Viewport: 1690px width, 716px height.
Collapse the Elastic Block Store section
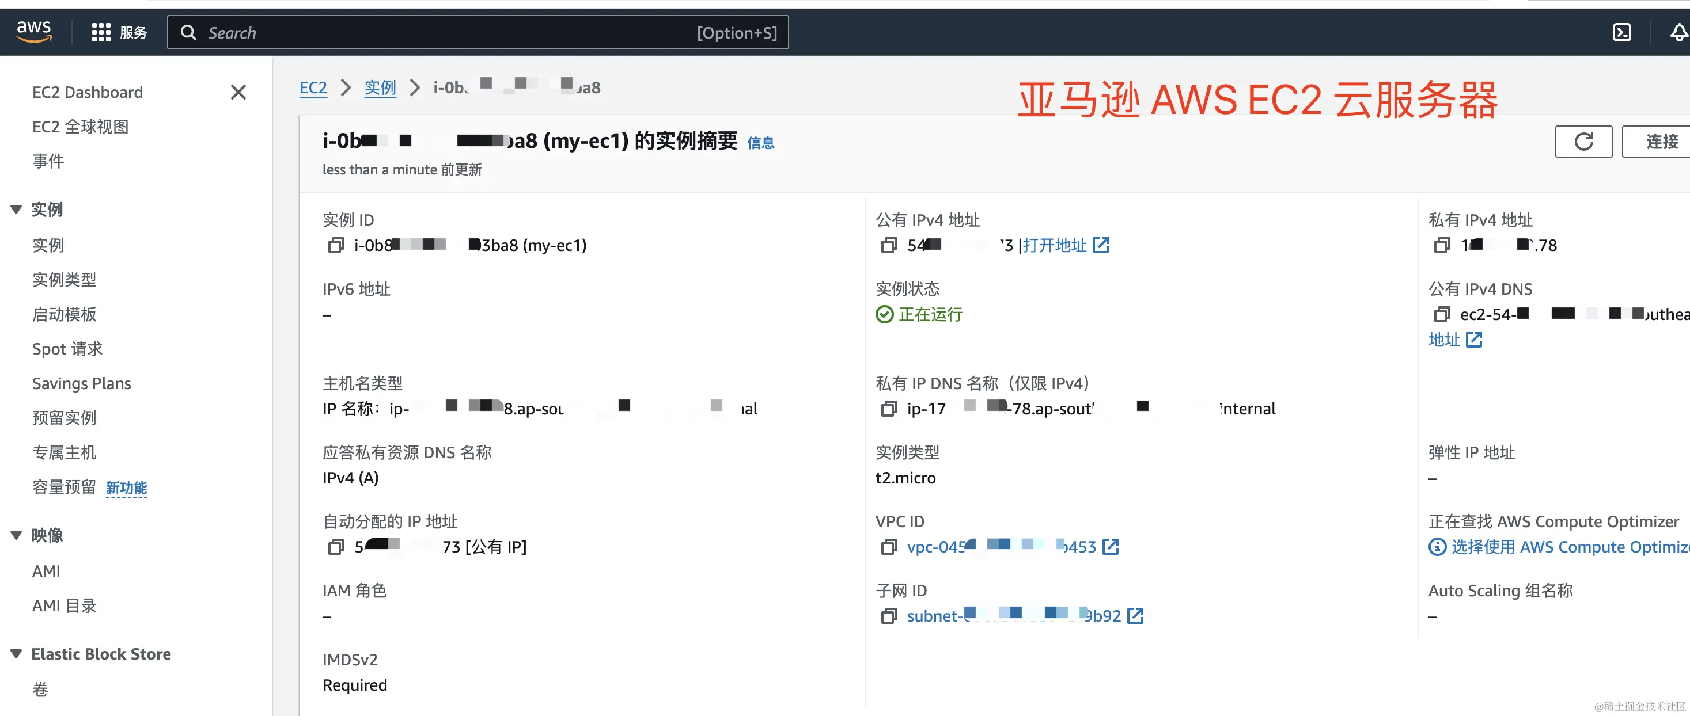coord(16,654)
